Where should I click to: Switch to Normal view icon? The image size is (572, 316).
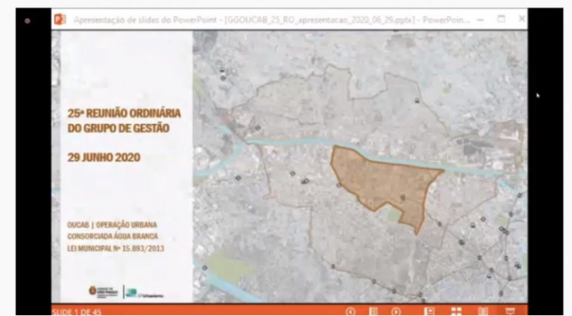(x=429, y=312)
